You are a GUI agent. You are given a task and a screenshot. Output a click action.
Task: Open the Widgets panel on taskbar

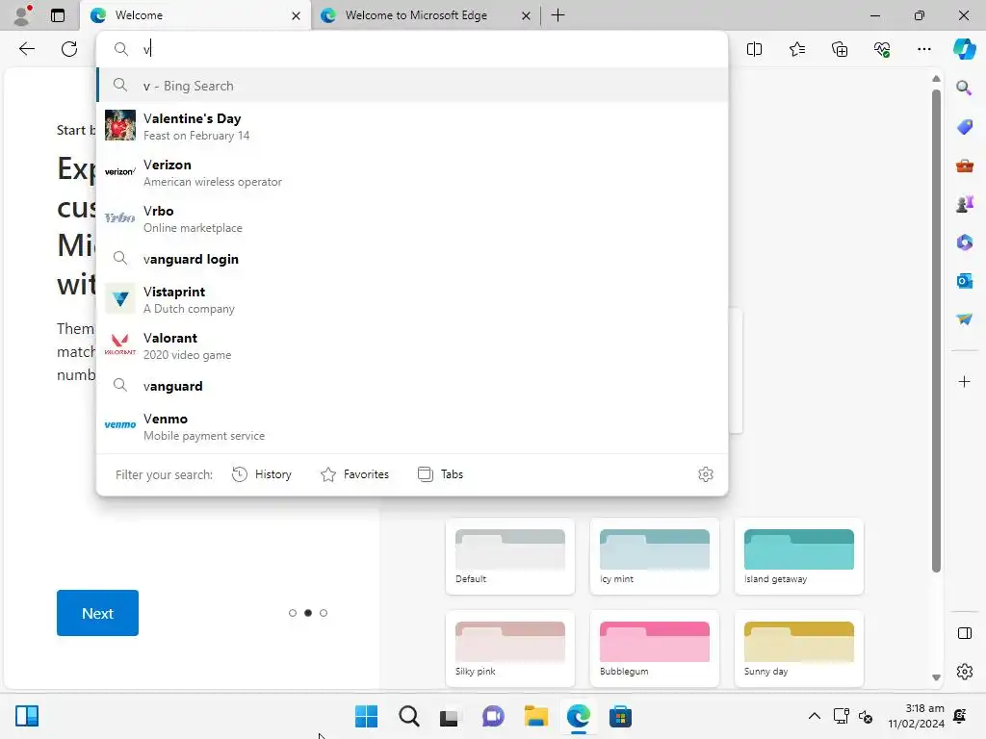point(27,716)
